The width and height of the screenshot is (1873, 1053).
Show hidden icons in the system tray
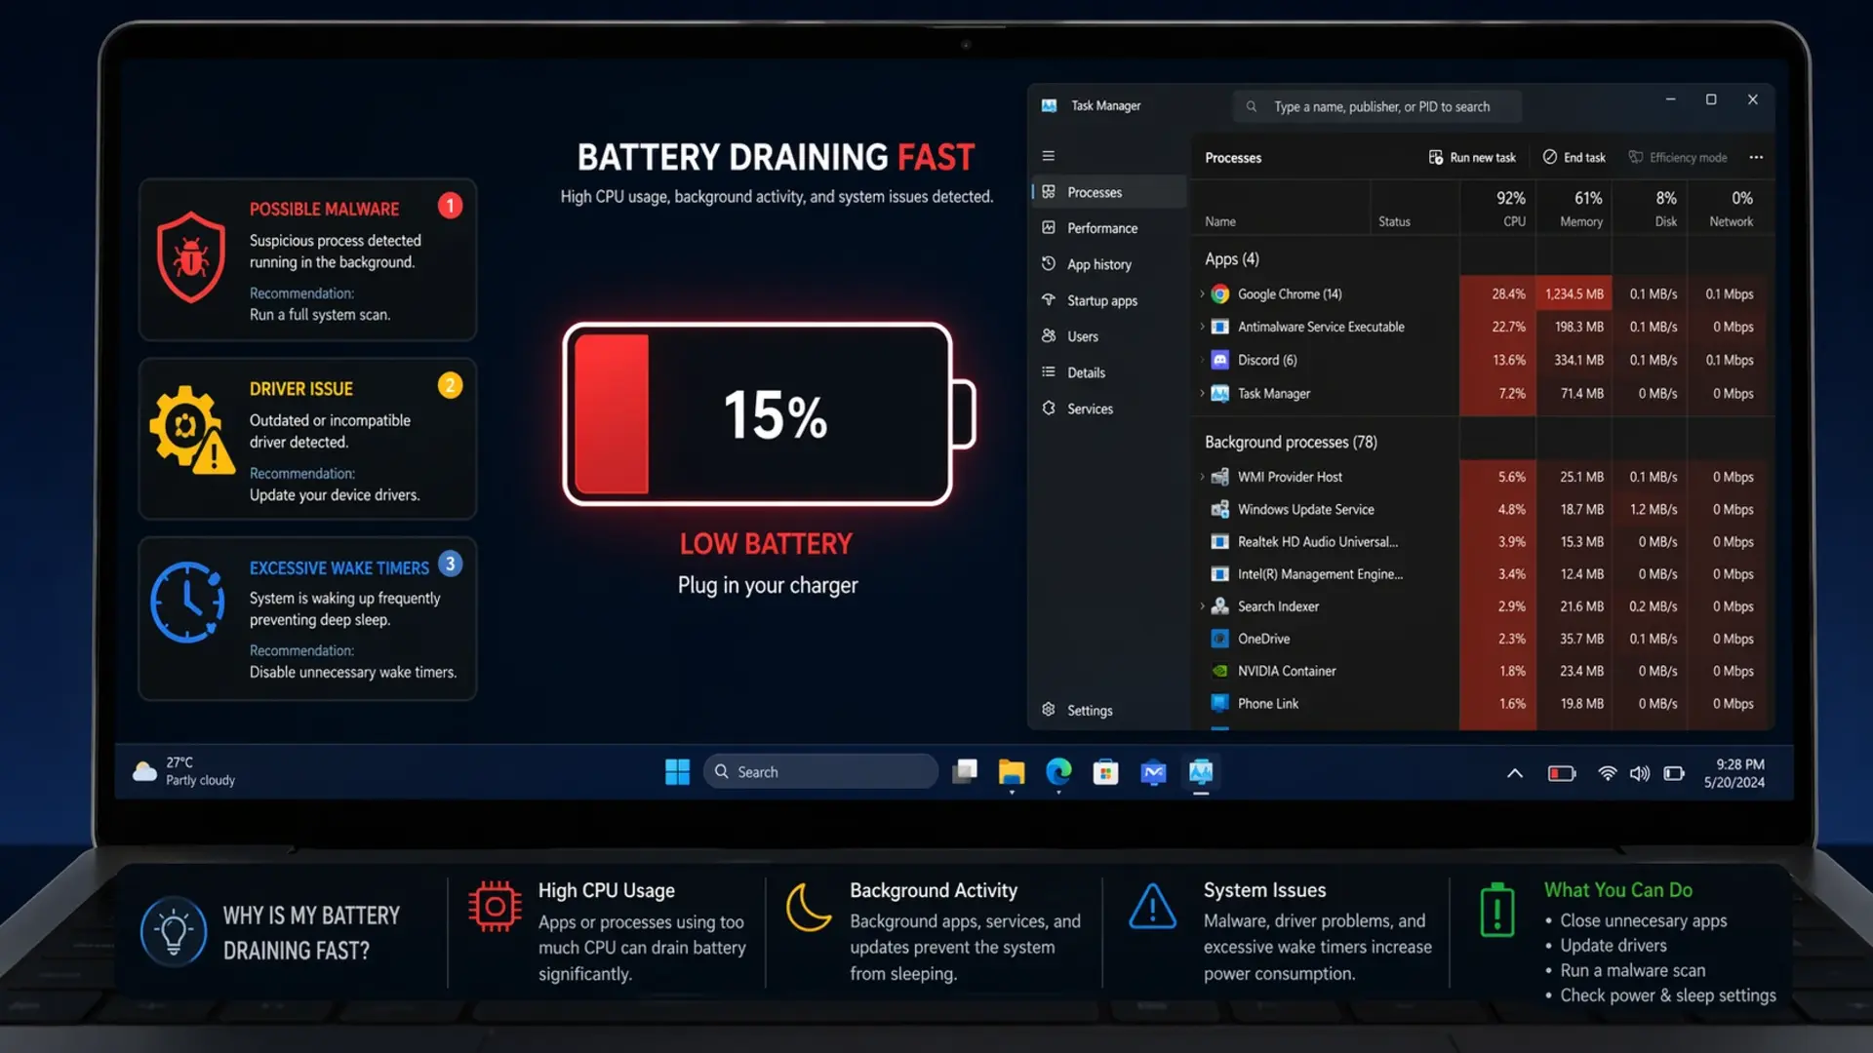point(1515,772)
